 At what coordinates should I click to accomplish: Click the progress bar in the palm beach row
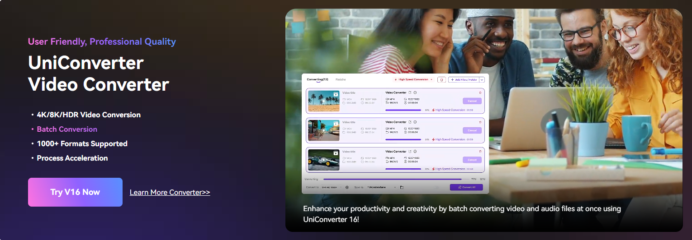click(404, 110)
